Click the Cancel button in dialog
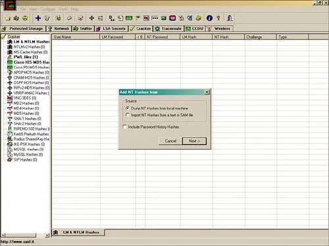 170,141
